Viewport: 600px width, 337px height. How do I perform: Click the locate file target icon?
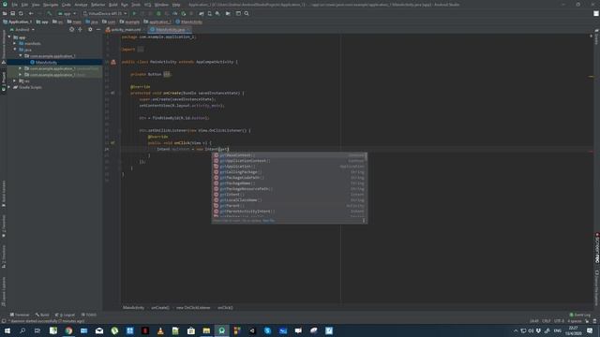tap(71, 29)
